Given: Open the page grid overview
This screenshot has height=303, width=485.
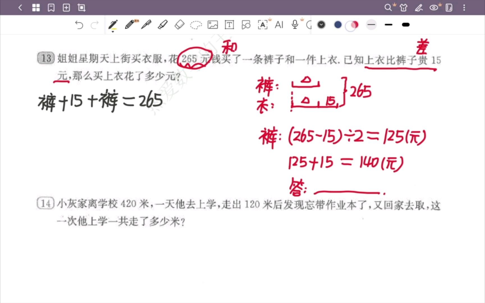Looking at the screenshot, I should 36,8.
